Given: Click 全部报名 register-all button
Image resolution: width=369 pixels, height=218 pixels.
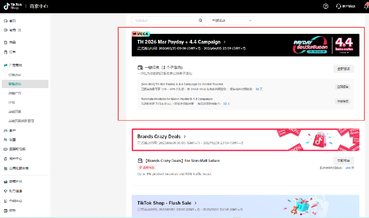Looking at the screenshot, I should (344, 69).
